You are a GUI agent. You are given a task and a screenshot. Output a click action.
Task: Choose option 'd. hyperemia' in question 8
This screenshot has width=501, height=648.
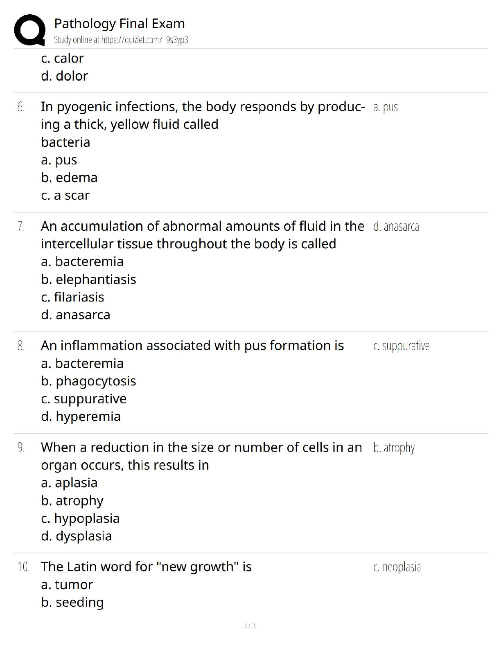[x=81, y=416]
